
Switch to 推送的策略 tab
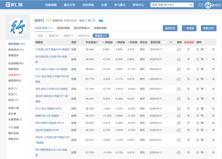click(x=64, y=28)
